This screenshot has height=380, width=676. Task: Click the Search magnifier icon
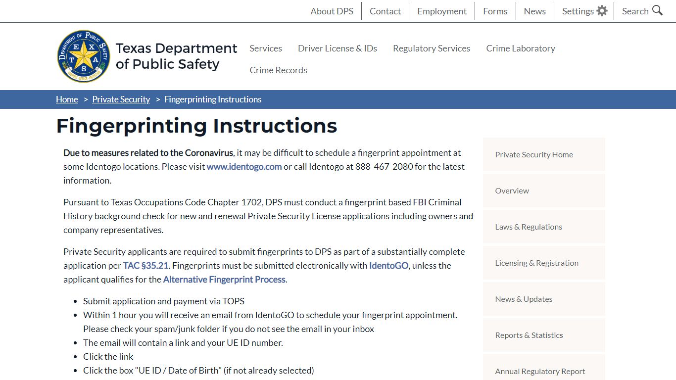coord(657,10)
